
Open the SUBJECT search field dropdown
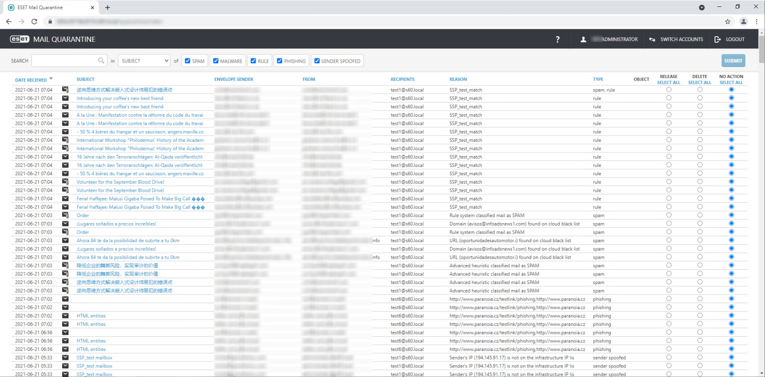pyautogui.click(x=144, y=61)
